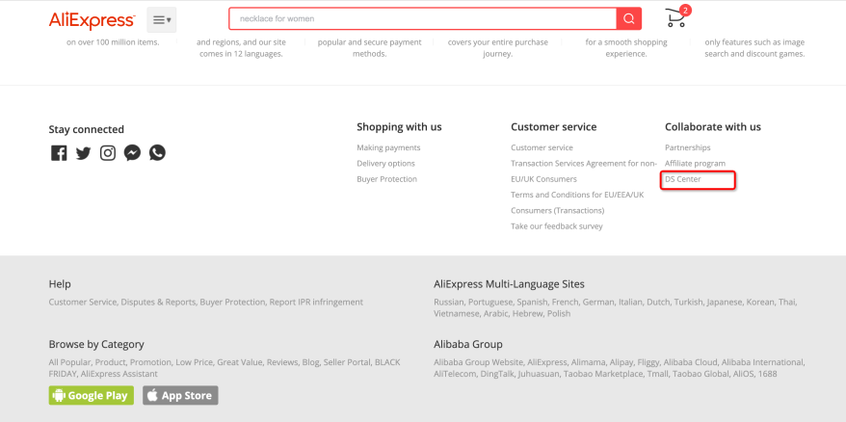Open the DS Center link

coord(682,179)
